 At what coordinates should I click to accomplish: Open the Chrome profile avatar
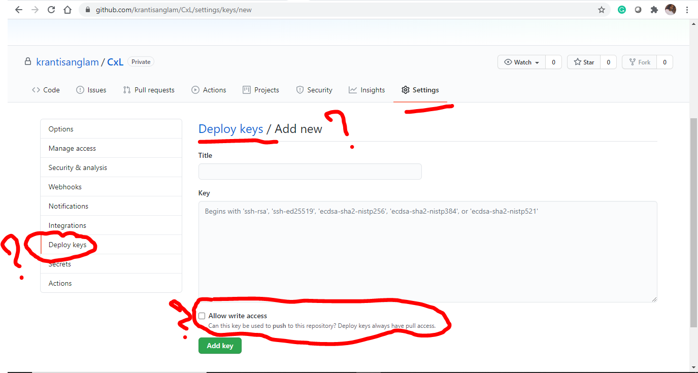(671, 10)
